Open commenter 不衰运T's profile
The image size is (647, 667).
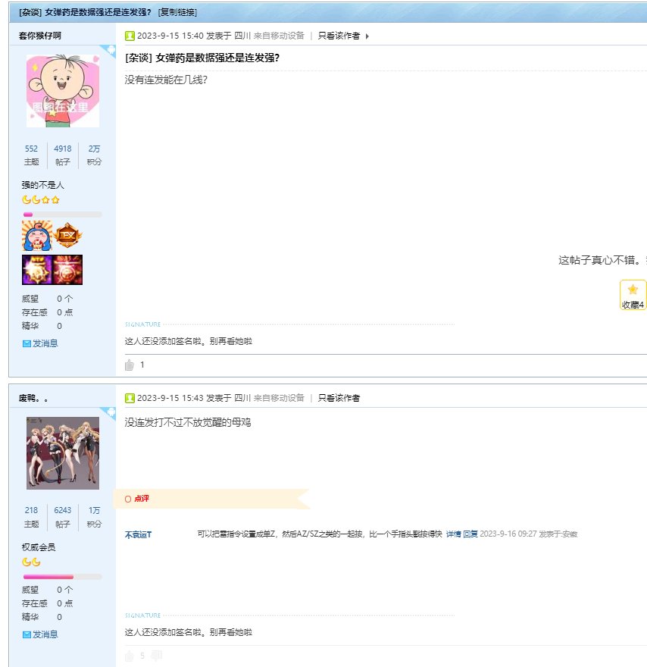pos(138,534)
